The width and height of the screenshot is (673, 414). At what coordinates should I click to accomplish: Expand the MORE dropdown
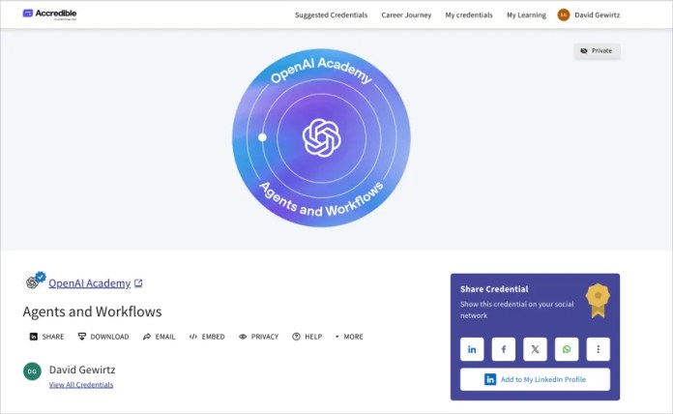[349, 337]
